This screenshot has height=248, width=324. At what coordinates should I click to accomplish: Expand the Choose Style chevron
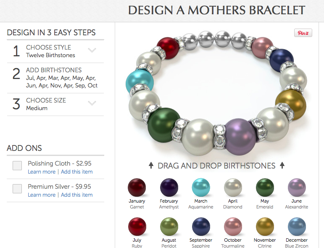(92, 50)
